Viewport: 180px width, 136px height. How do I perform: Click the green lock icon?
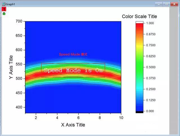[x=4, y=13]
